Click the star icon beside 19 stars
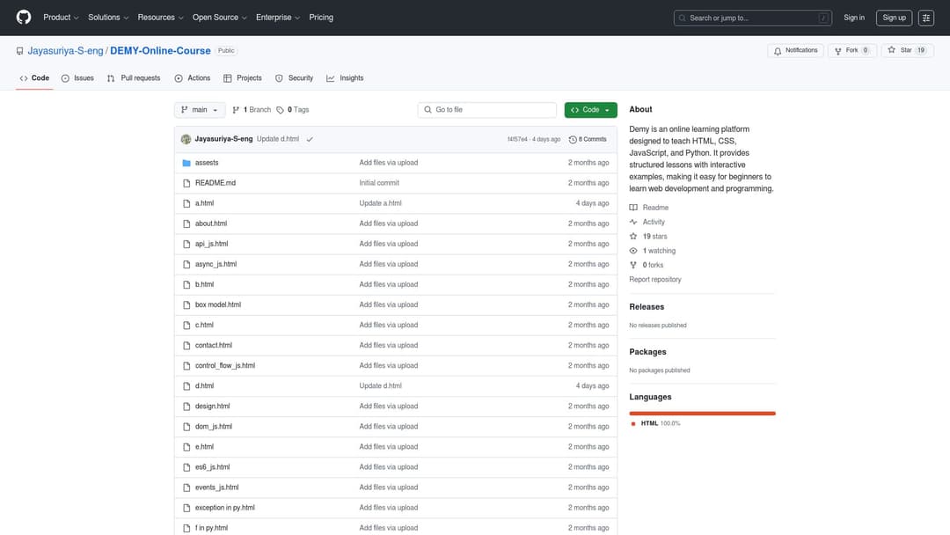The image size is (950, 535). click(633, 237)
